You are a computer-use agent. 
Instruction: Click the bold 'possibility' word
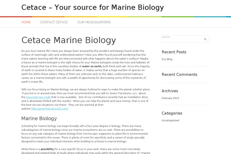[47, 149]
